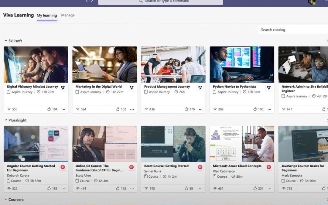
Task: Like the Product Management Journey course
Action: (x=186, y=109)
